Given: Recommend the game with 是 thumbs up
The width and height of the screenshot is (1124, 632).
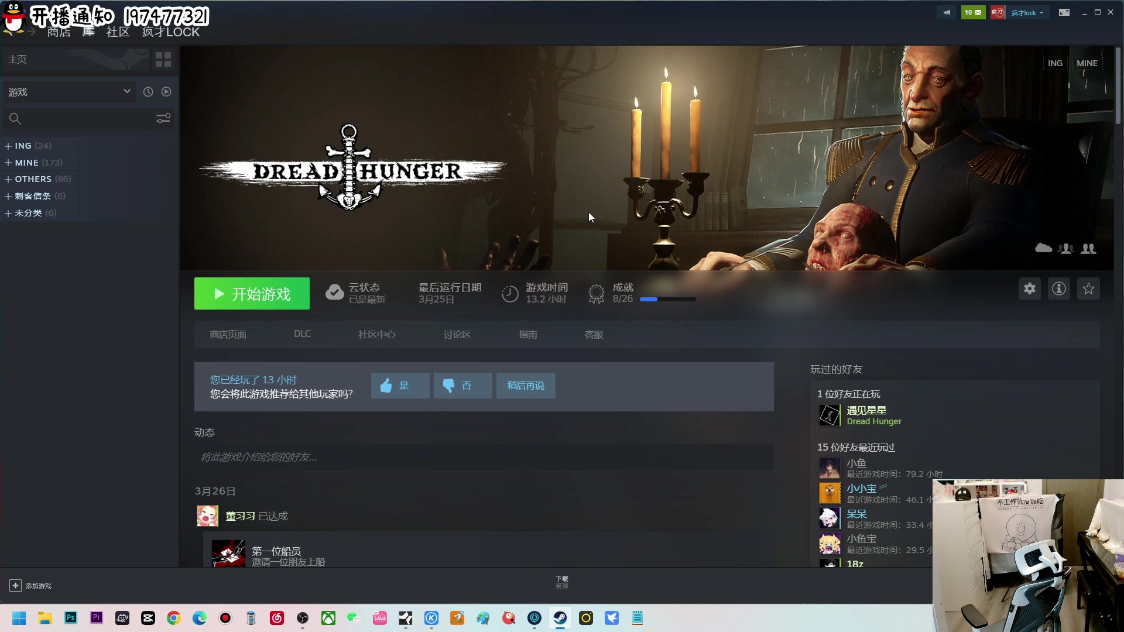Looking at the screenshot, I should tap(400, 386).
